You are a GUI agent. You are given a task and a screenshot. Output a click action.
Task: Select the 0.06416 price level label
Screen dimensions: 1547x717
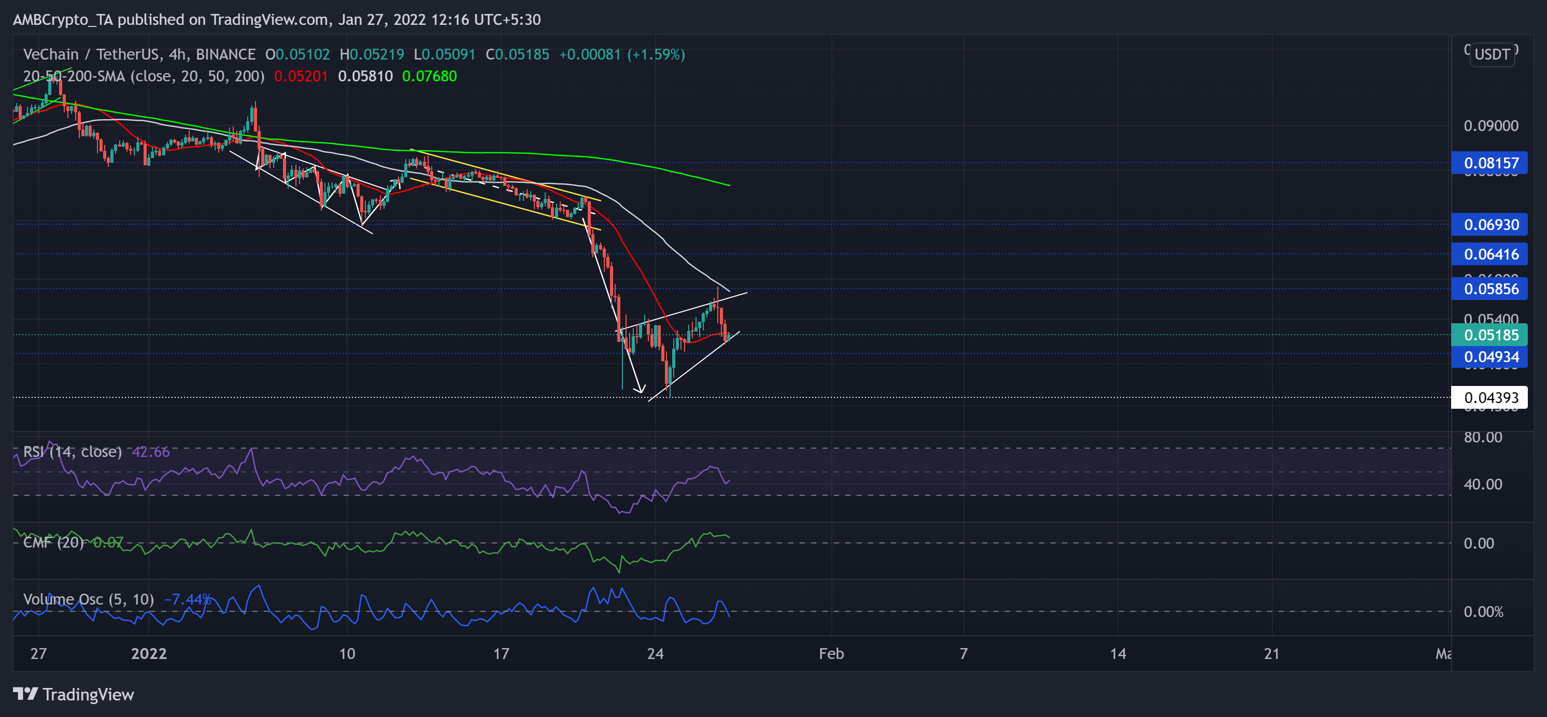(1489, 254)
